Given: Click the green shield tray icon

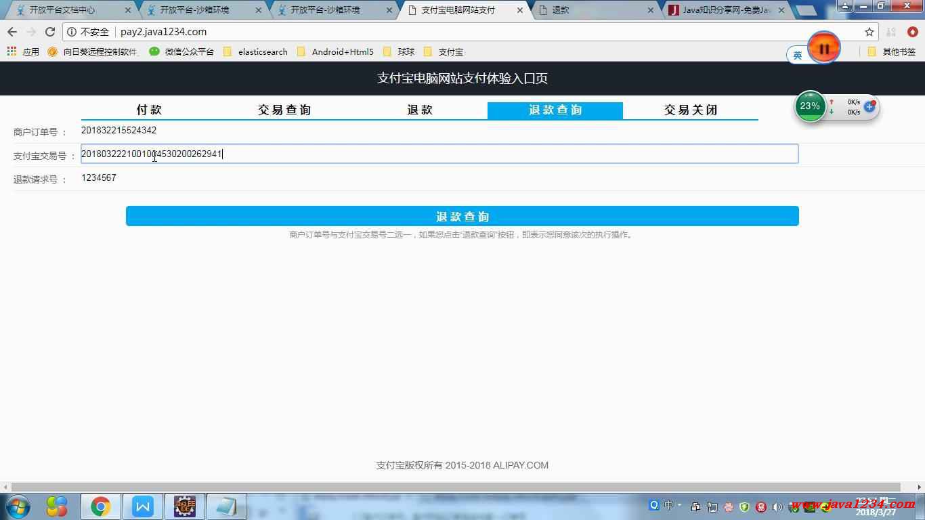Looking at the screenshot, I should click(x=745, y=506).
